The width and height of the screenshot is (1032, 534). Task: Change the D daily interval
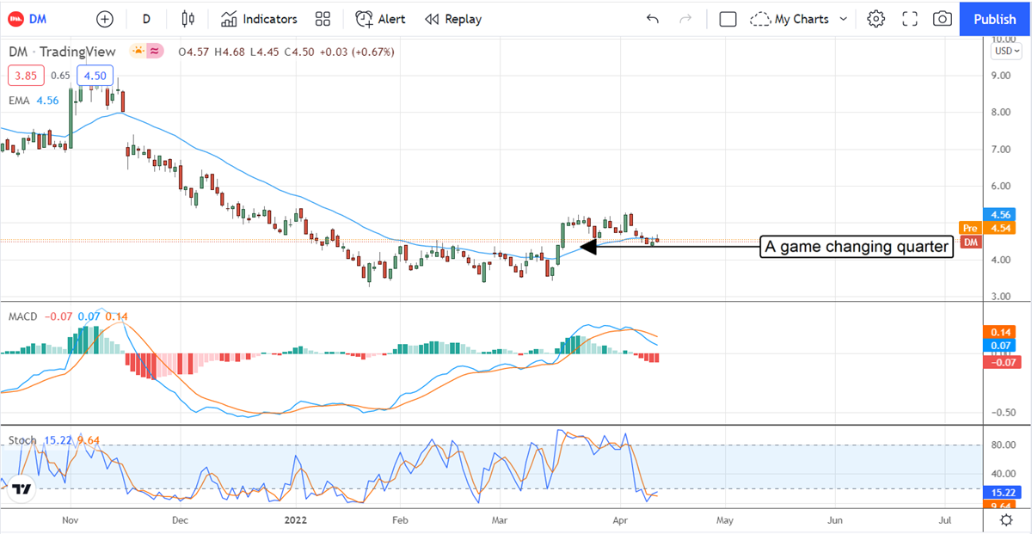[146, 19]
